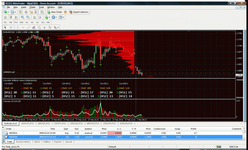
Task: Select the Text tool A
Action: [x=44, y=28]
